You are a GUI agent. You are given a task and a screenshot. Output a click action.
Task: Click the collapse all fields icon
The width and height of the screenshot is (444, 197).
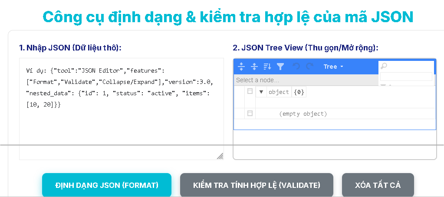pos(255,67)
